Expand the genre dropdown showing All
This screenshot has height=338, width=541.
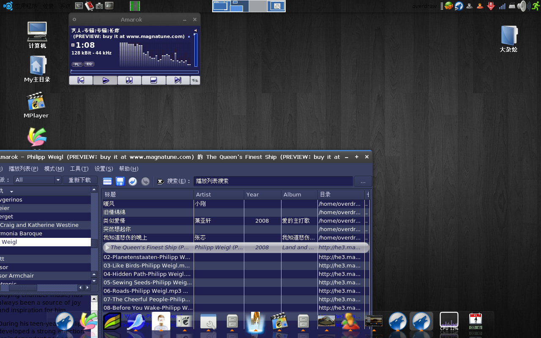click(x=38, y=180)
